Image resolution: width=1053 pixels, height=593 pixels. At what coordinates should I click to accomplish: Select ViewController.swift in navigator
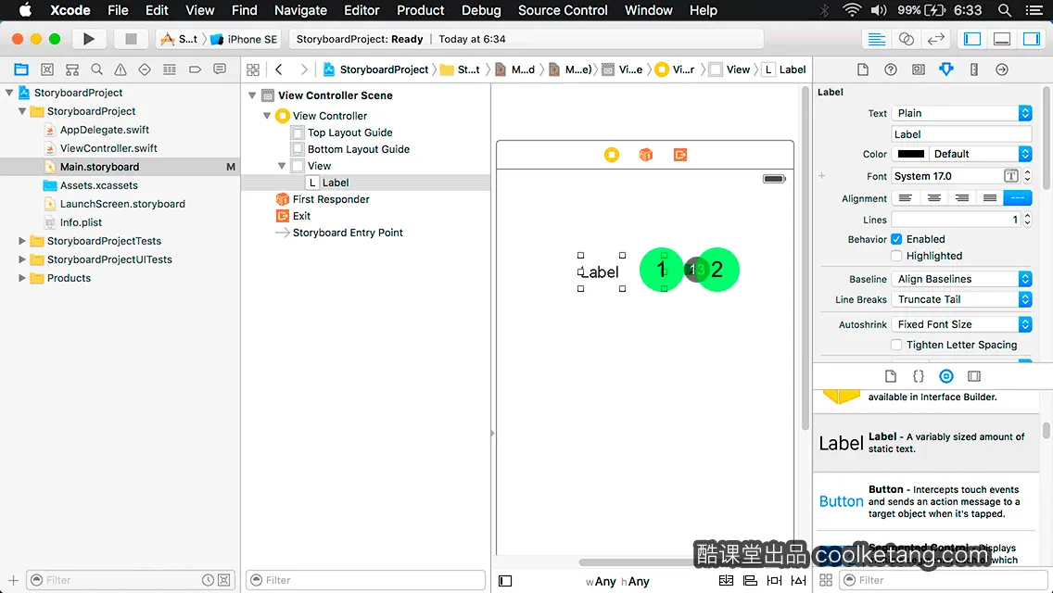coord(108,148)
